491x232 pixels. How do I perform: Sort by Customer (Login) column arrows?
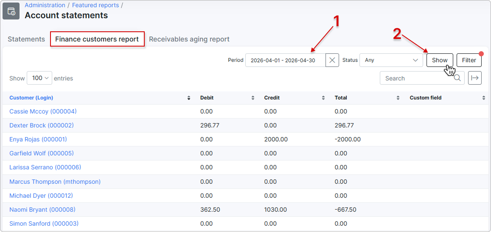tap(189, 98)
